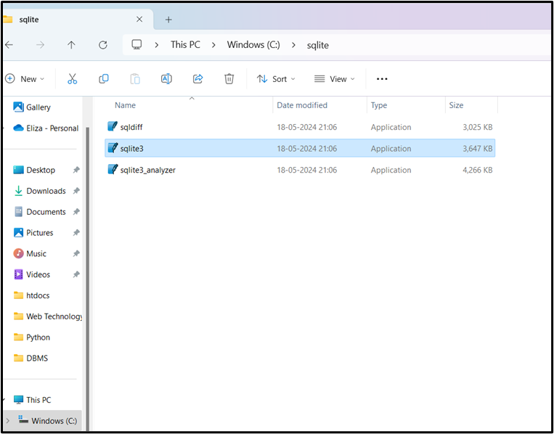
Task: Select the sqlite3_analyzer file
Action: tap(147, 170)
